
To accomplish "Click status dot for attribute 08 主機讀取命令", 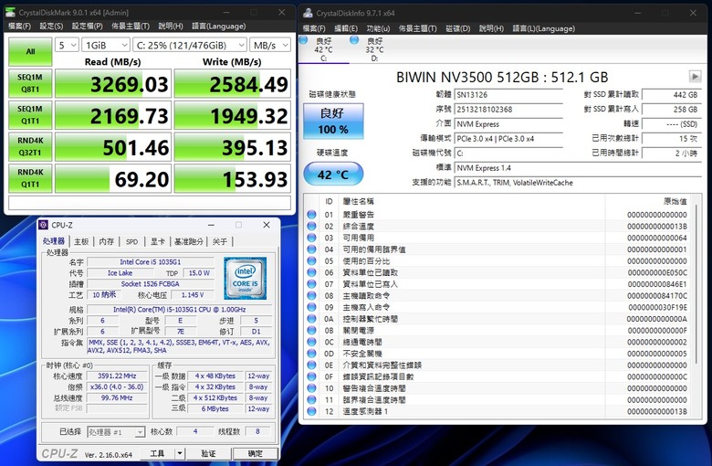I will coord(311,295).
